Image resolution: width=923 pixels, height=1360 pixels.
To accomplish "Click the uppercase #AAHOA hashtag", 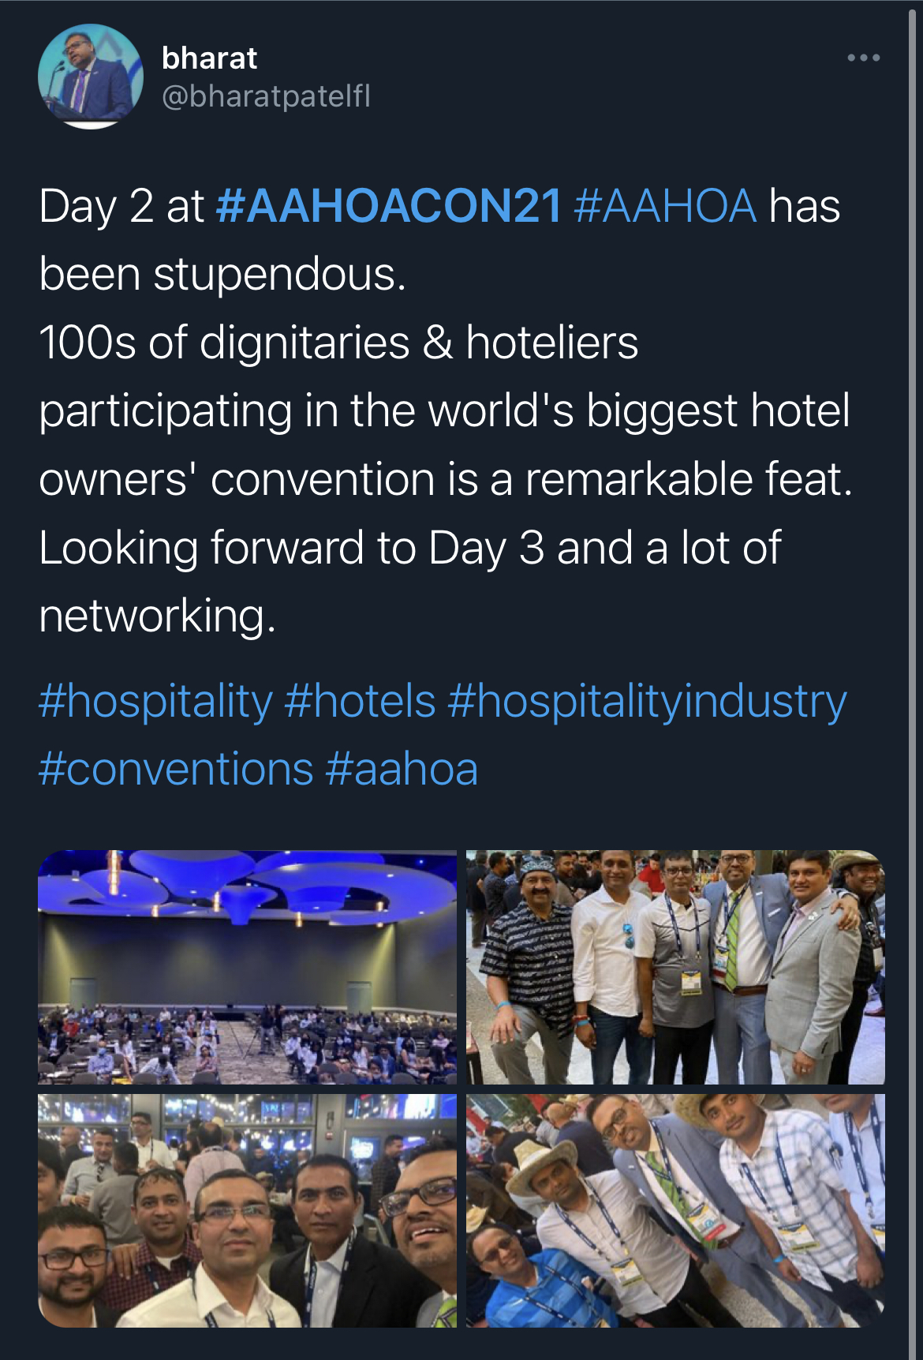I will (x=666, y=206).
